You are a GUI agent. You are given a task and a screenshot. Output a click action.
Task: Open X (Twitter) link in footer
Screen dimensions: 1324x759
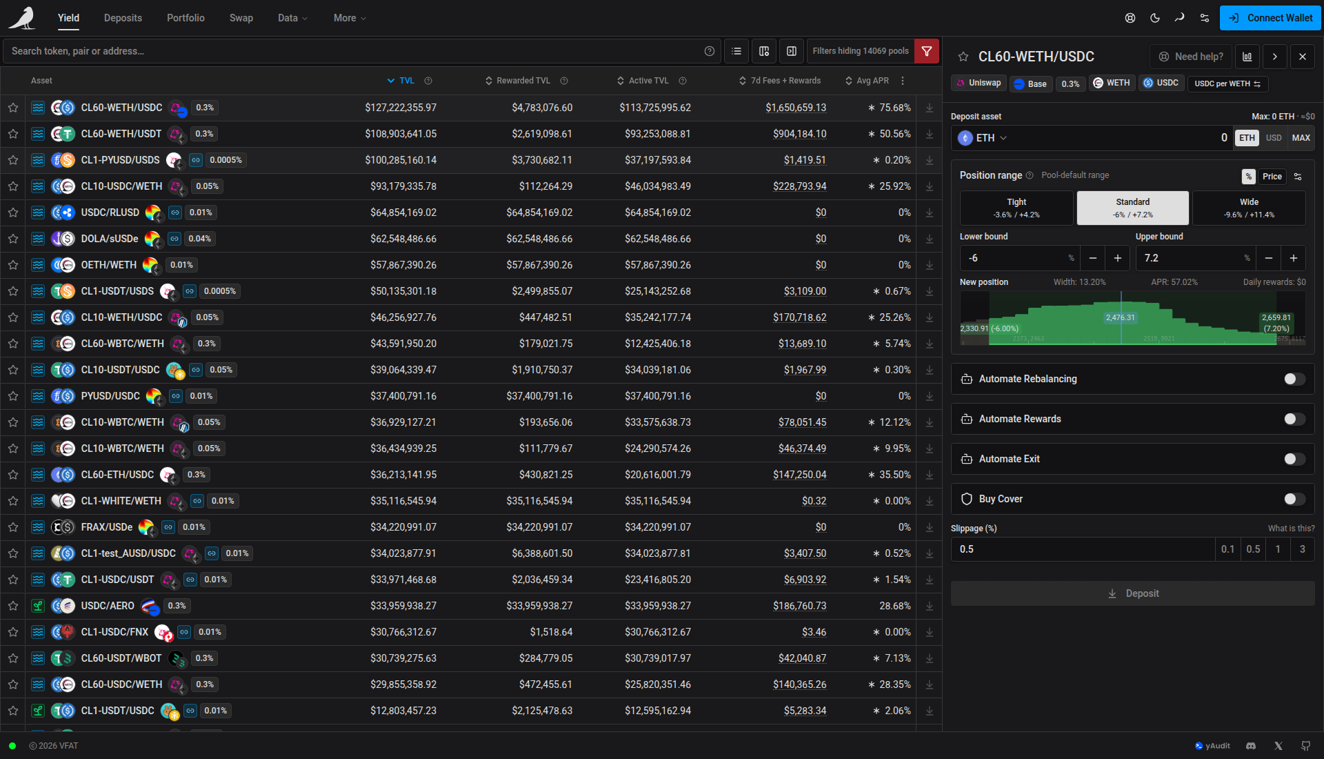tap(1278, 746)
